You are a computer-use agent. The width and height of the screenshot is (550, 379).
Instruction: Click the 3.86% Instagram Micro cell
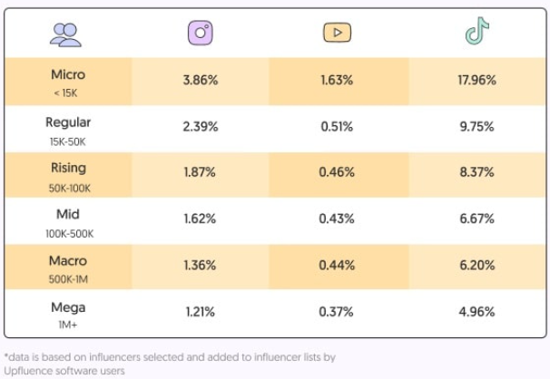click(200, 80)
